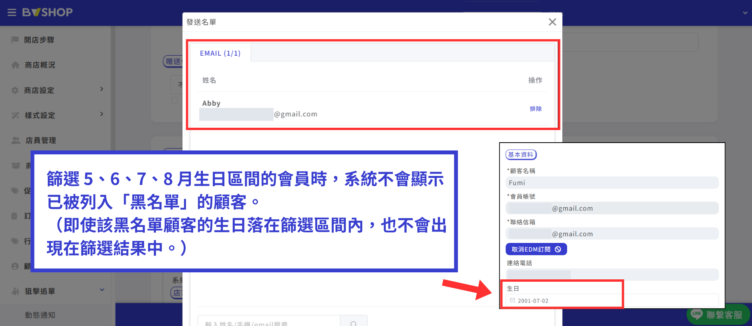
Task: Click the flag icon for 開店步驟
Action: pyautogui.click(x=15, y=40)
